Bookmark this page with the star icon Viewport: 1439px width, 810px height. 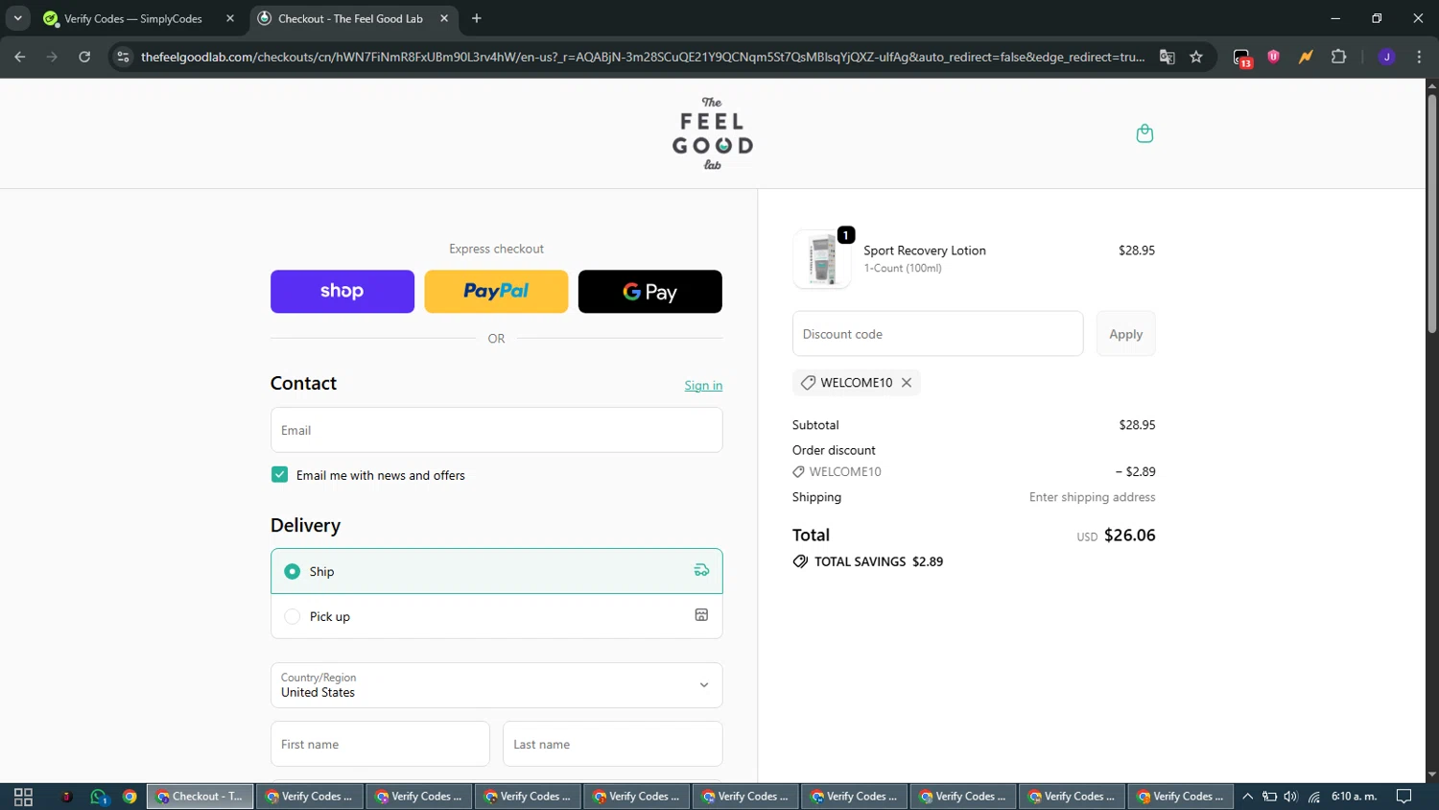1196,57
